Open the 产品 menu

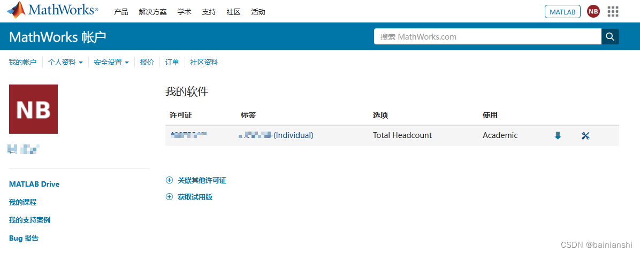tap(121, 12)
